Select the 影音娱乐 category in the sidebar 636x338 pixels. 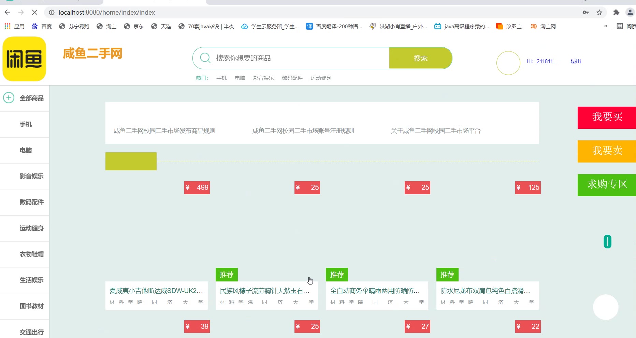point(31,176)
